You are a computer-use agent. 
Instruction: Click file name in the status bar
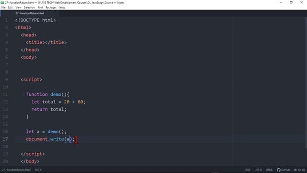point(16,170)
